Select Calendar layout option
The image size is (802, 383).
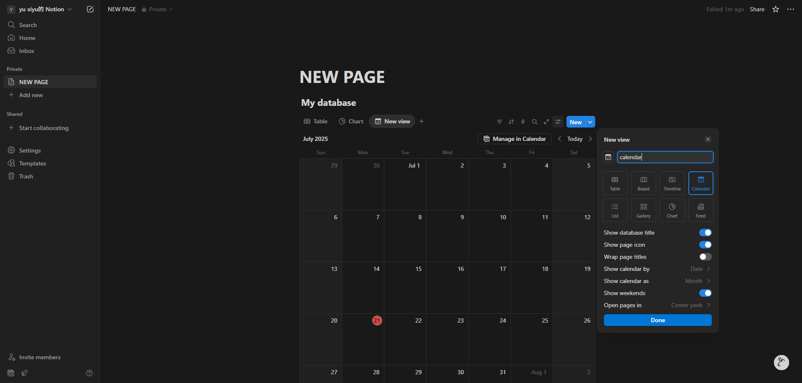click(701, 183)
